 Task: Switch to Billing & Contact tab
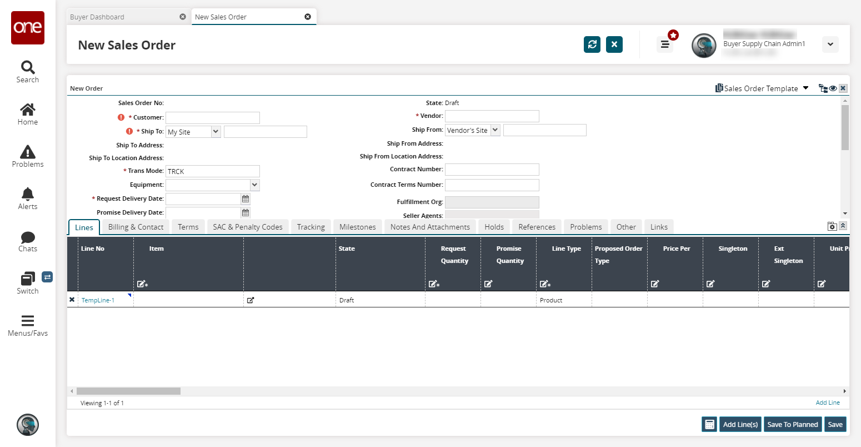tap(136, 227)
